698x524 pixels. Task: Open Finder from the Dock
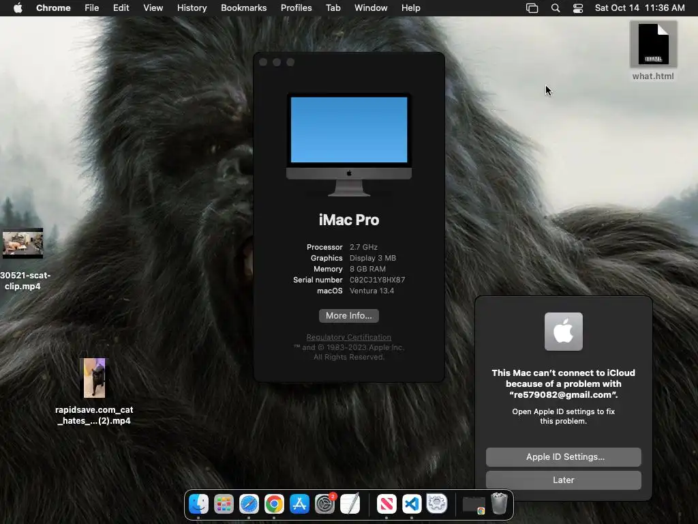click(198, 504)
